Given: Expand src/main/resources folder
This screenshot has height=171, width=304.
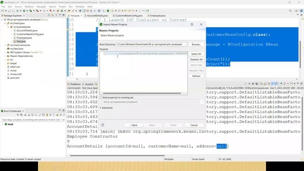Looking at the screenshot, I should pos(5,45).
